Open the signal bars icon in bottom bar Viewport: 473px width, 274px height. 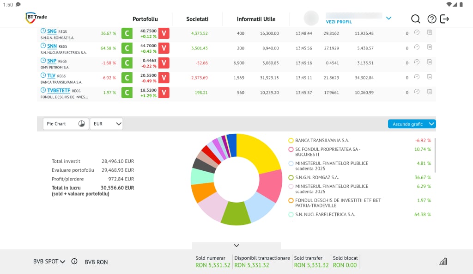click(443, 262)
